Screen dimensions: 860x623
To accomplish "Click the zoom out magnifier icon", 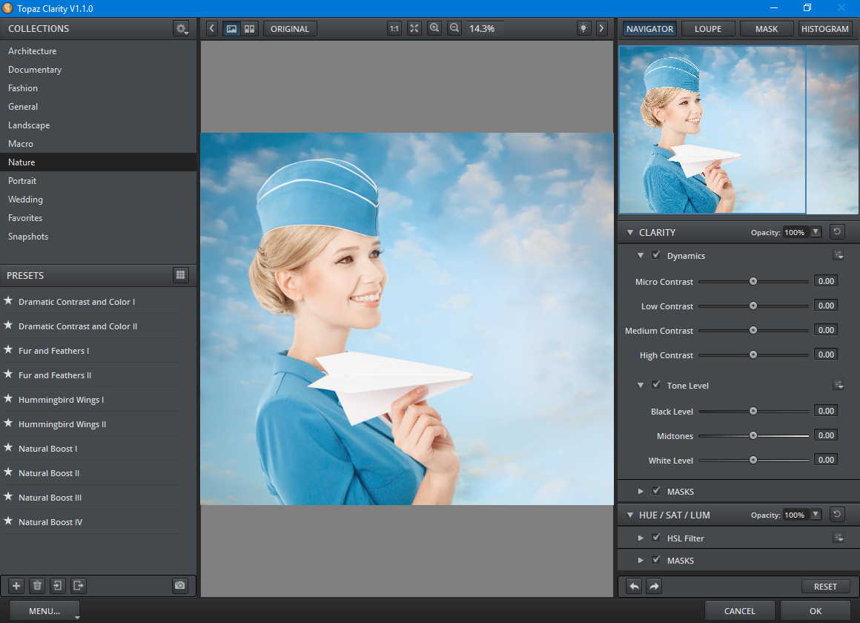I will coord(454,28).
